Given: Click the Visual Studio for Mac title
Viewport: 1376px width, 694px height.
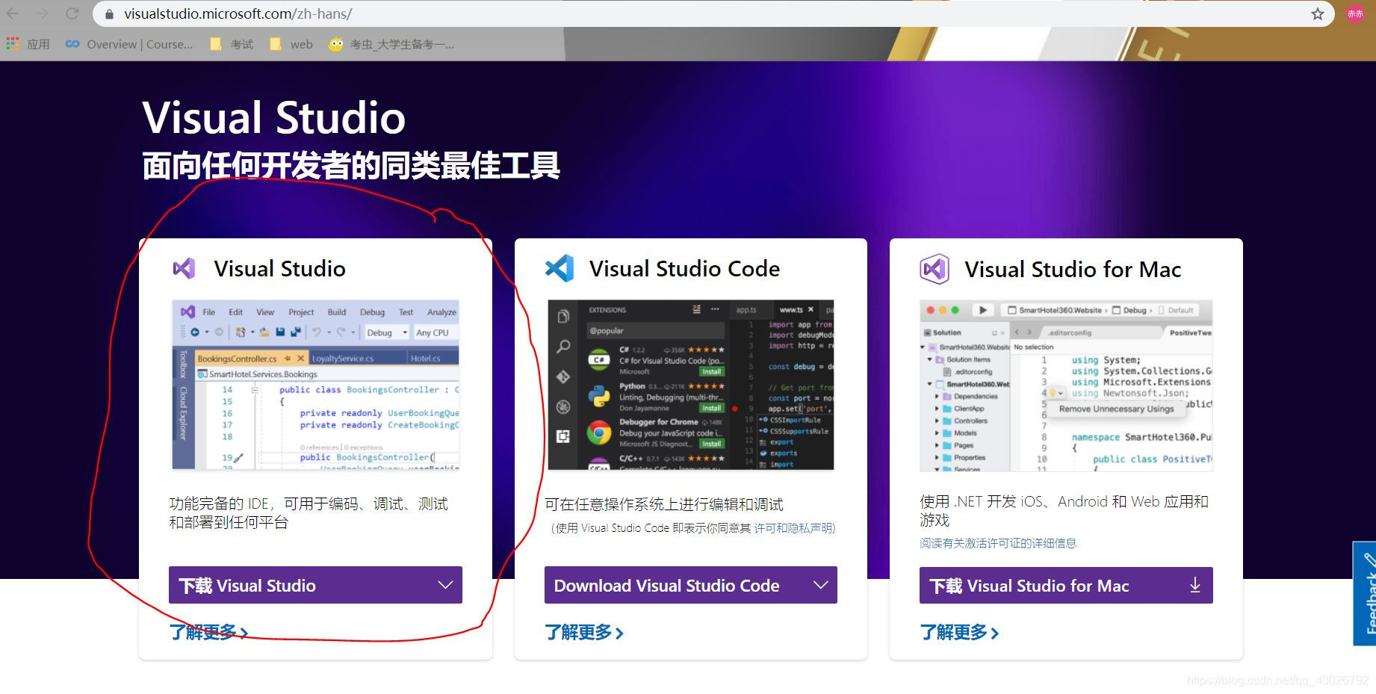Looking at the screenshot, I should pos(1073,269).
